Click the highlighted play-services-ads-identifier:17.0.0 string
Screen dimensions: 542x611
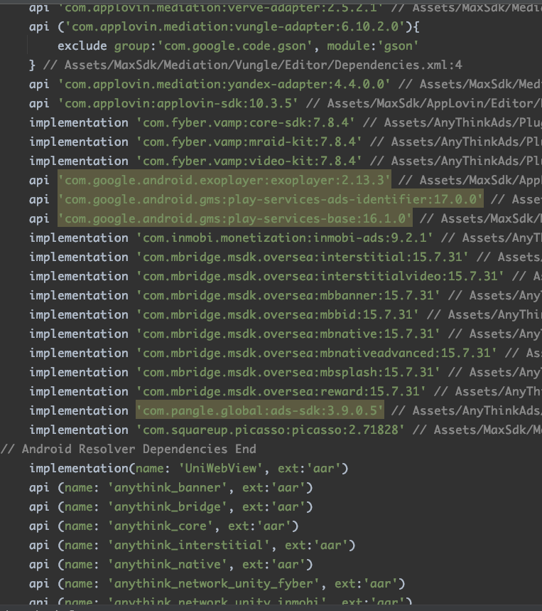point(271,199)
